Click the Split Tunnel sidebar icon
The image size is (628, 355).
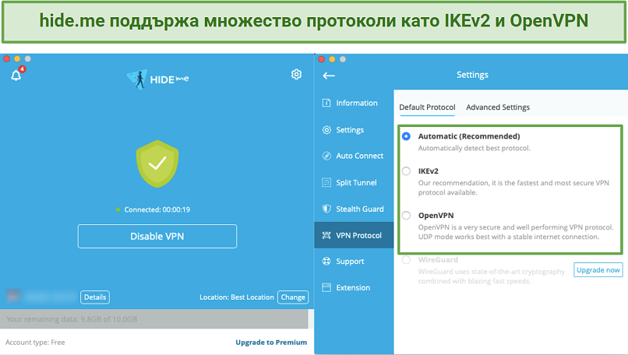point(326,182)
